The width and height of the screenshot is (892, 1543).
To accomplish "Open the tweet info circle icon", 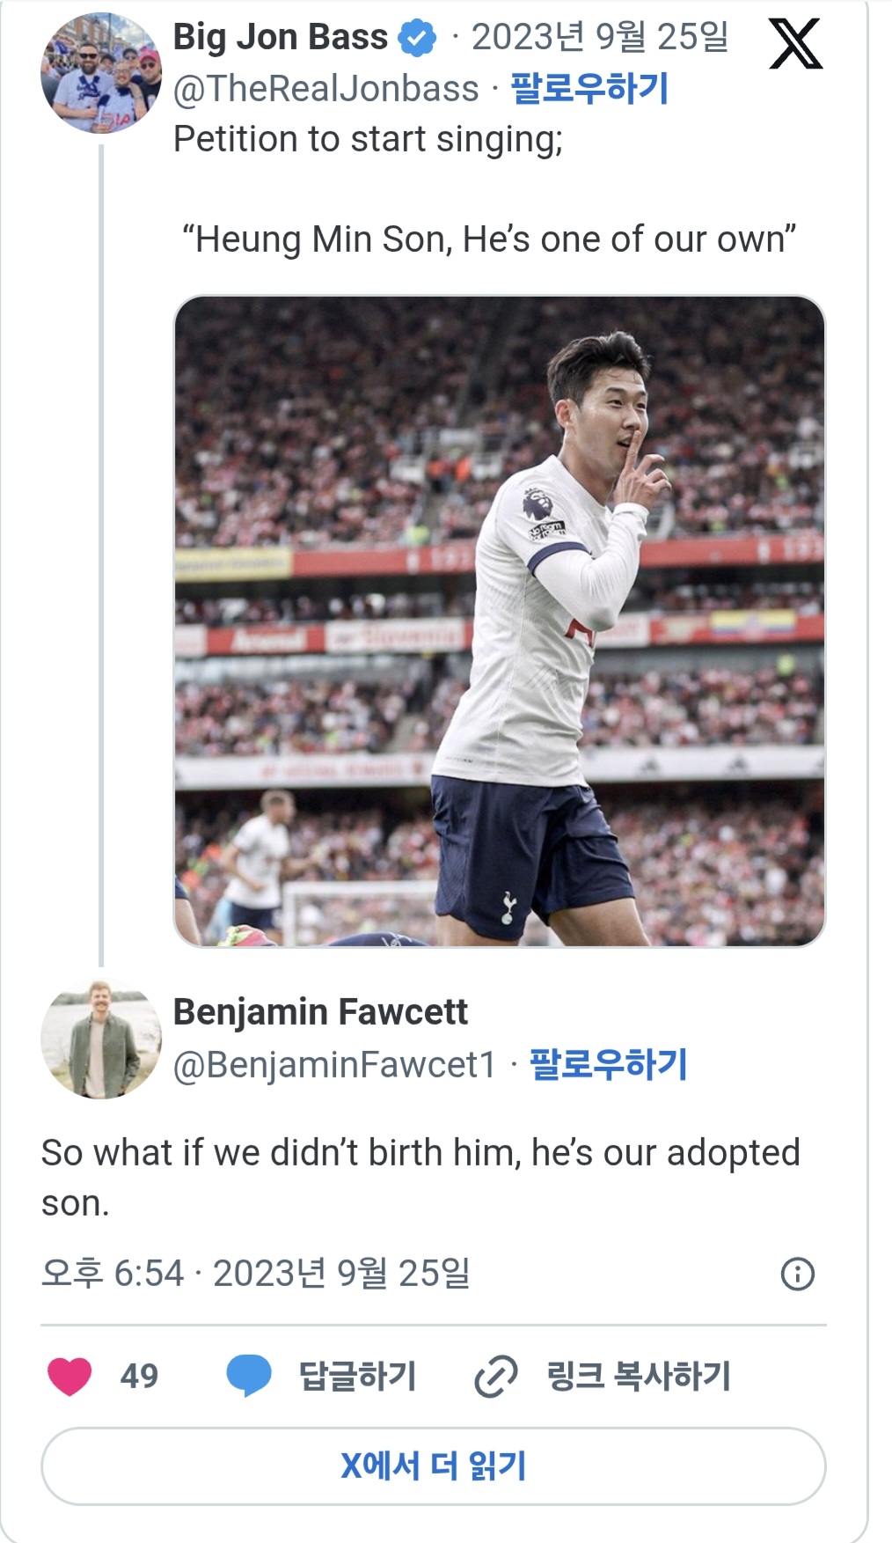I will point(798,1274).
